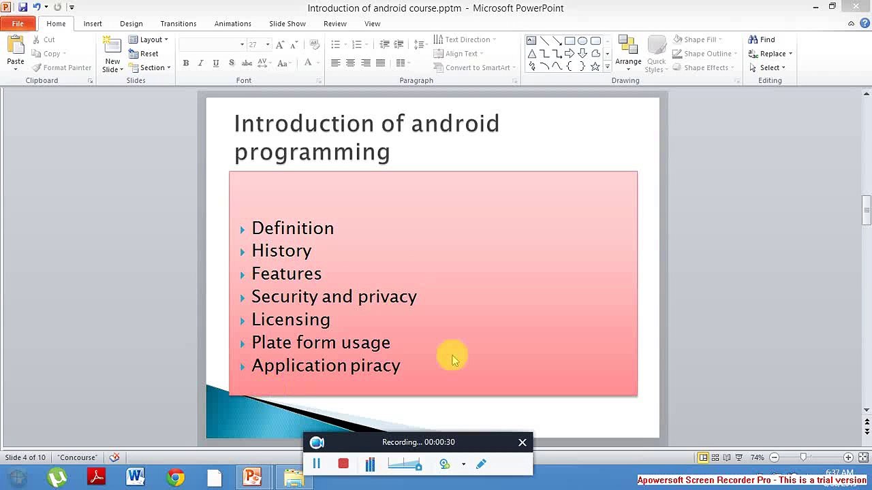872x490 pixels.
Task: Toggle Underline formatting
Action: tap(216, 63)
